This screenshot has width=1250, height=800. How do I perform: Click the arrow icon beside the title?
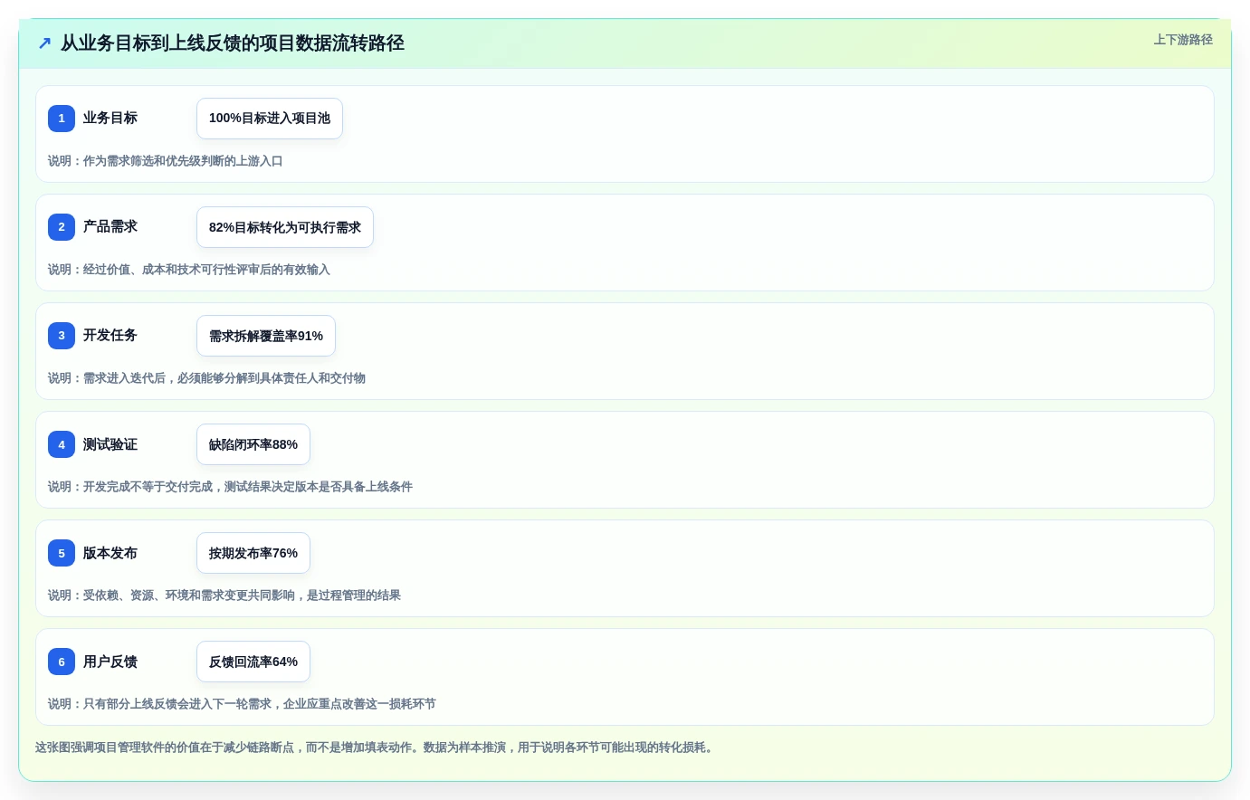click(44, 43)
